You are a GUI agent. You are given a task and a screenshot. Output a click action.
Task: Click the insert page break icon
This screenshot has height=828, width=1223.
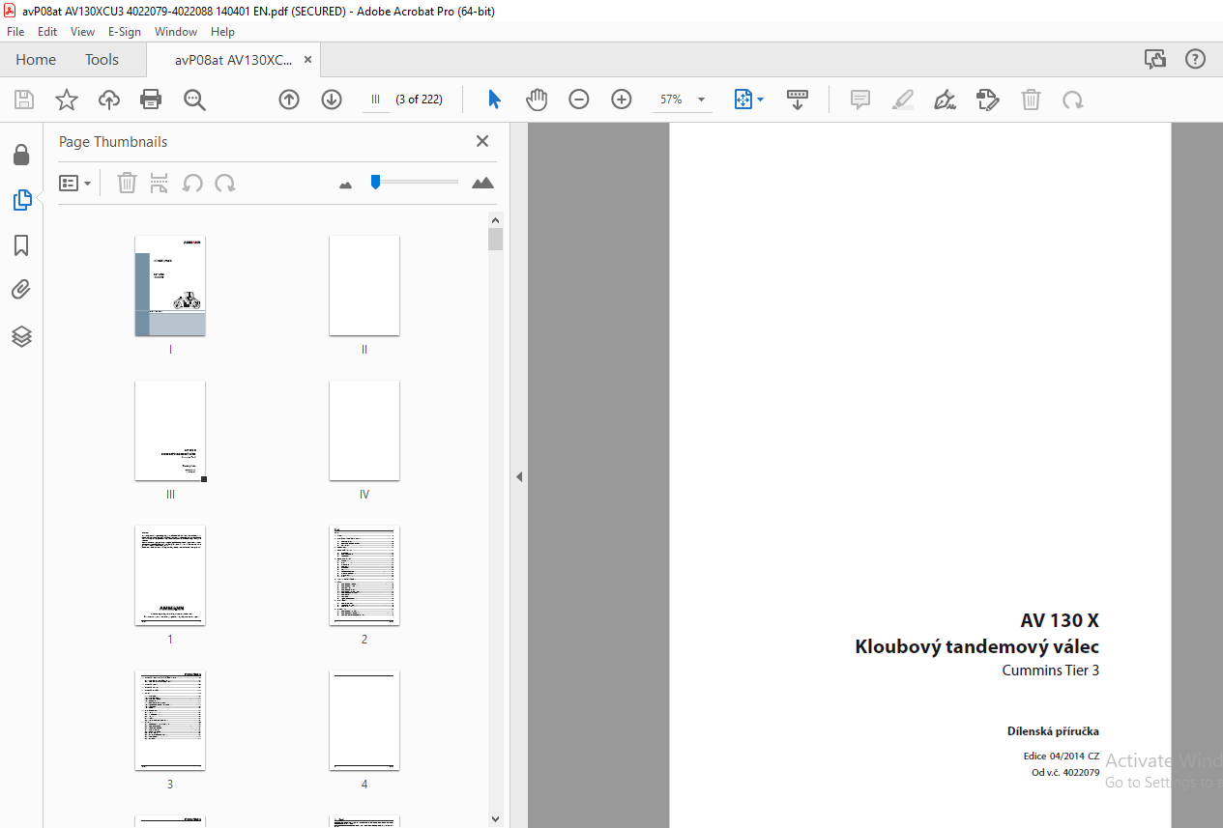tap(160, 183)
